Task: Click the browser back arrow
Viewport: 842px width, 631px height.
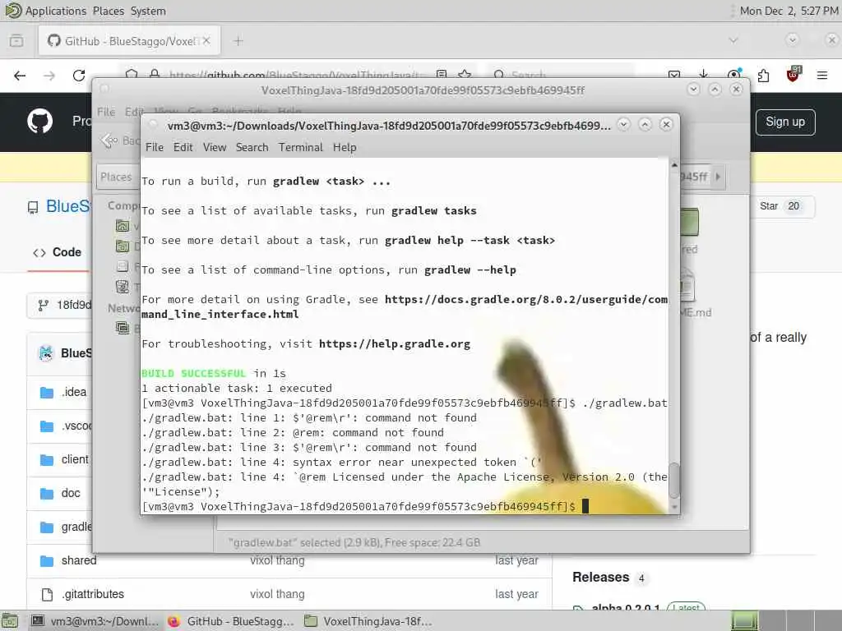Action: 20,76
